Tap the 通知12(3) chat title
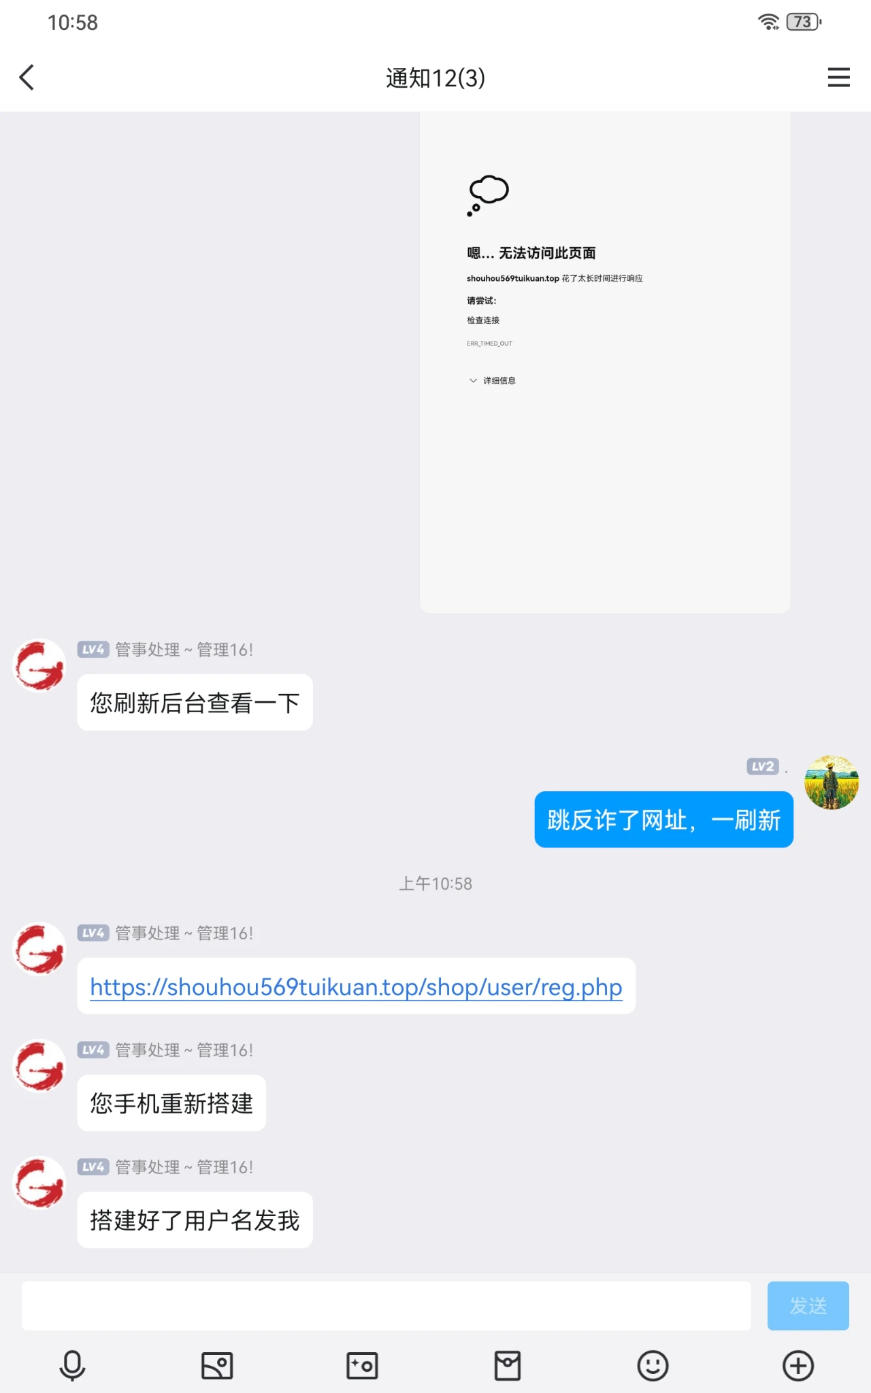The height and width of the screenshot is (1393, 871). click(x=435, y=78)
